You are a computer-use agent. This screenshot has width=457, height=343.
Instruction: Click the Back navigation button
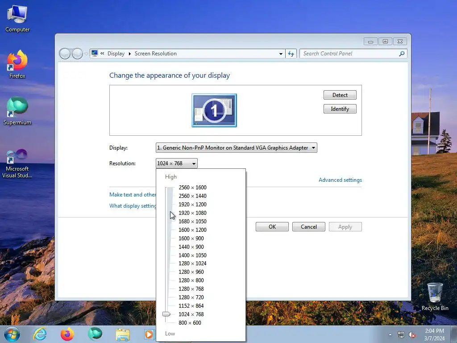[x=65, y=54]
